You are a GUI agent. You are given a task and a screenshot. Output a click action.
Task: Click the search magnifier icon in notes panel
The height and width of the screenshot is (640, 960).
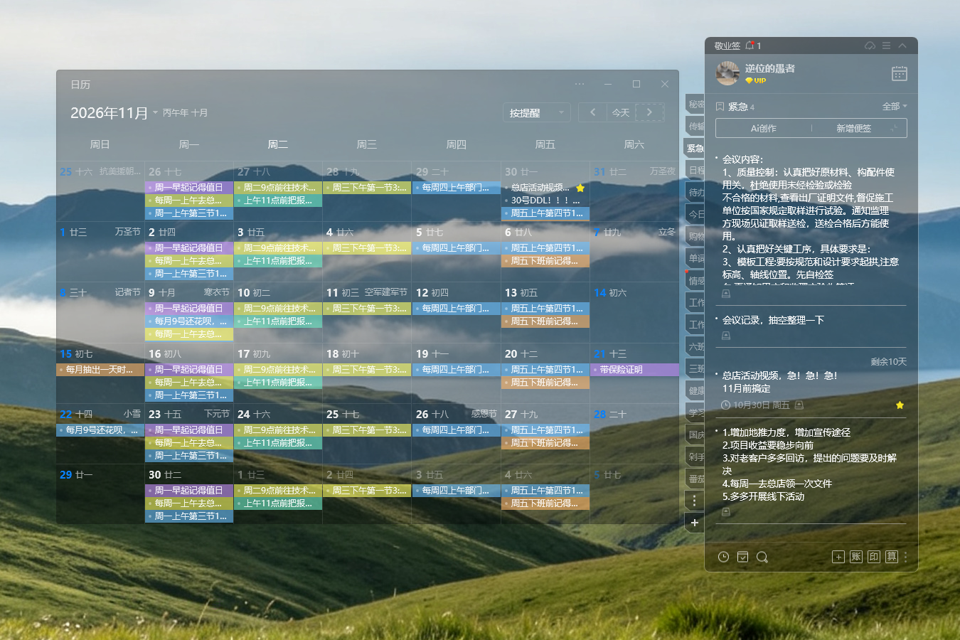point(762,557)
